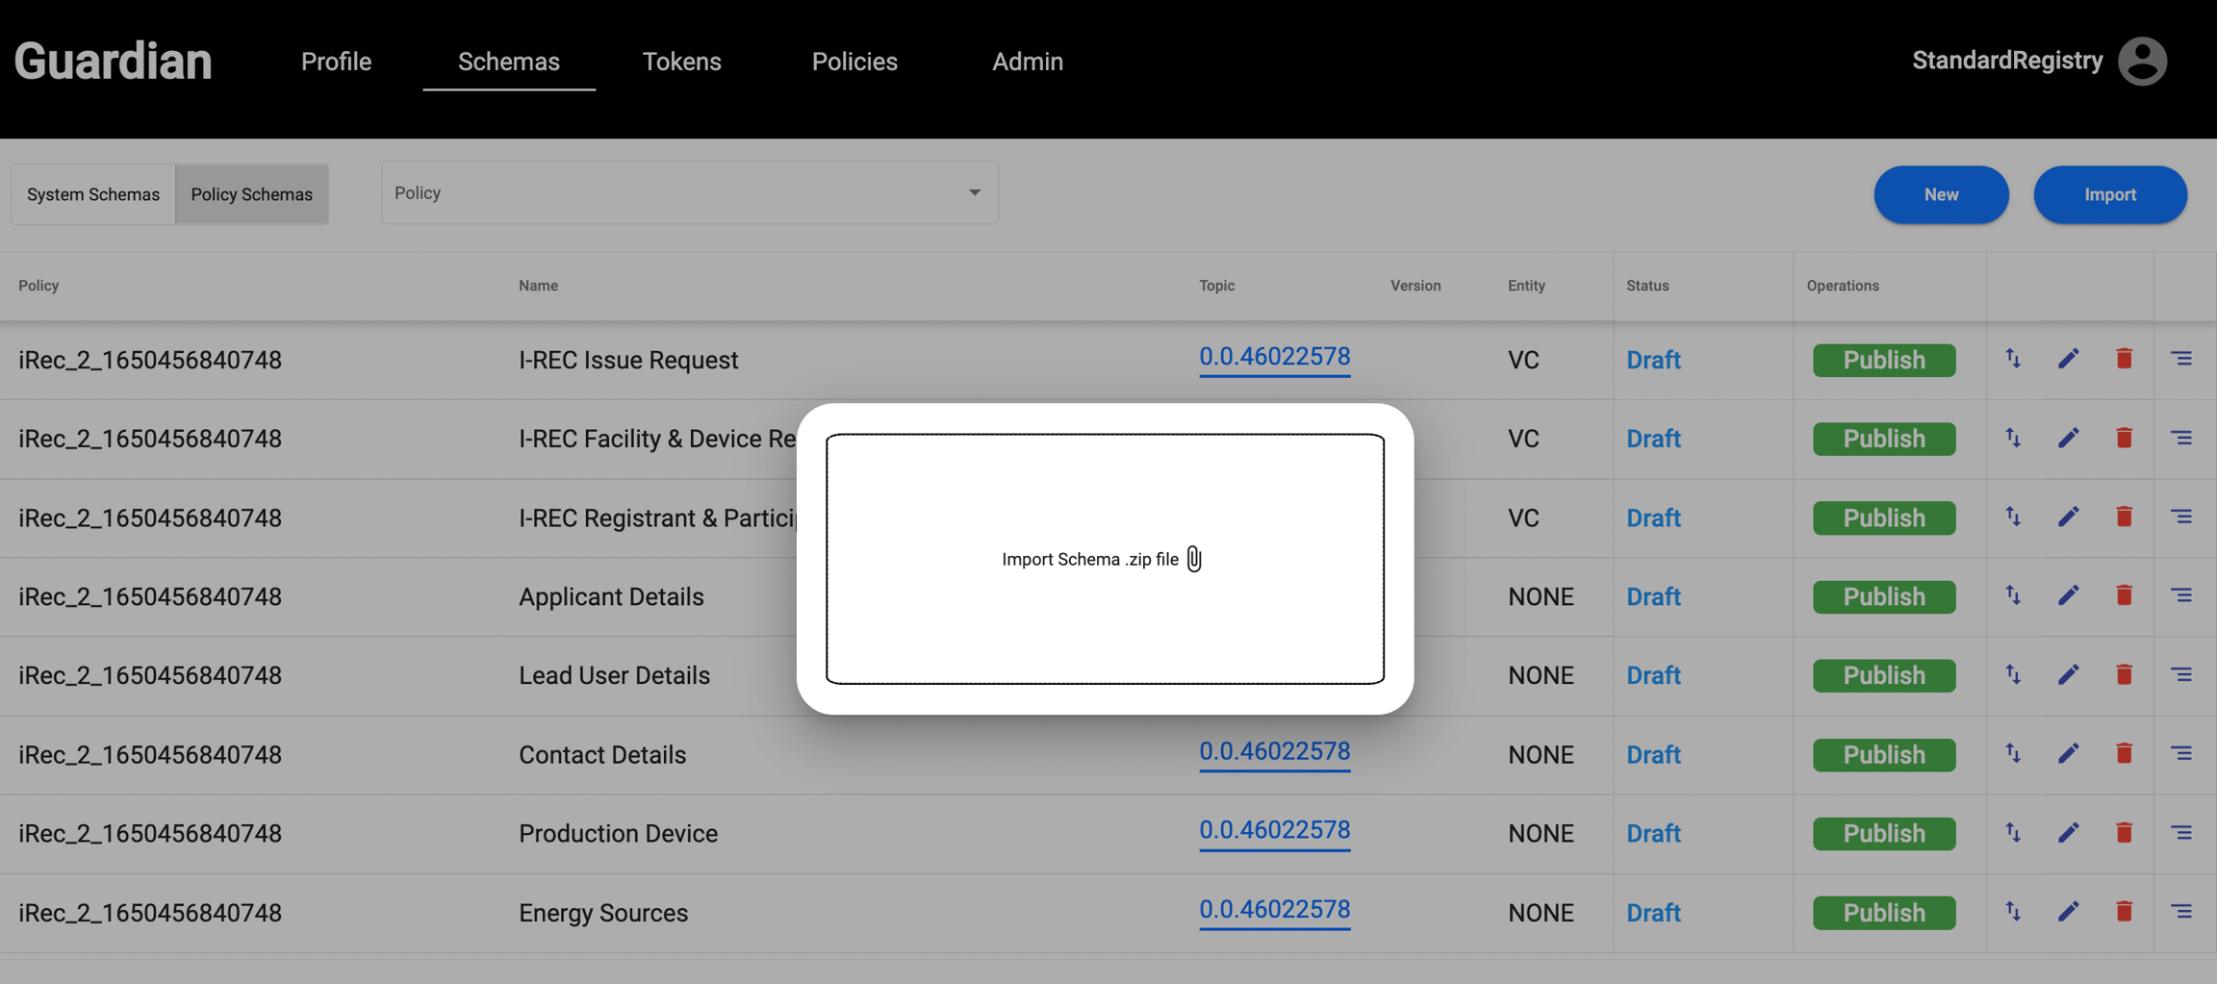Screen dimensions: 2217x984
Task: Click the Policy dropdown arrow
Action: coord(974,192)
